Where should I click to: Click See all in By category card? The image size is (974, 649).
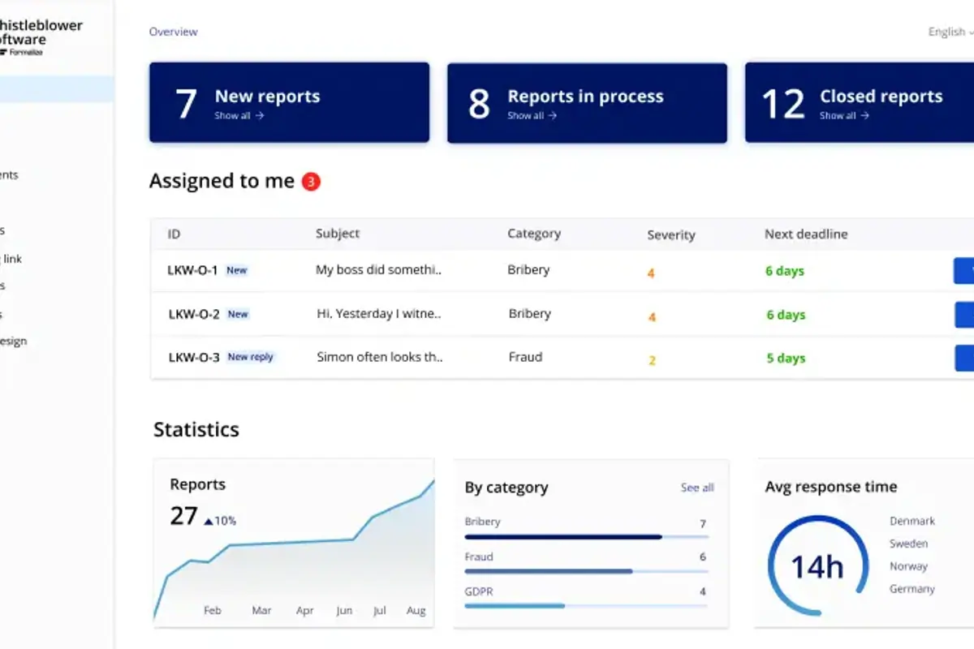[696, 488]
